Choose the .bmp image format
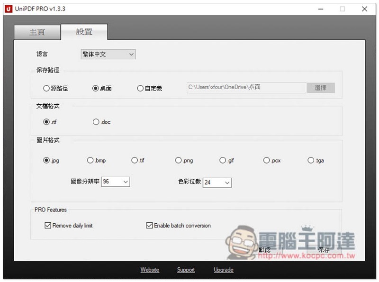379x282 pixels. 96,160
